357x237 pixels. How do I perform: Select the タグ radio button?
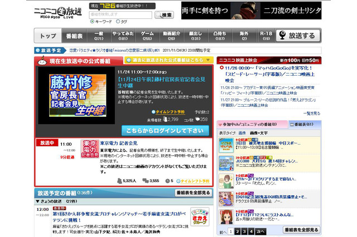point(118,22)
